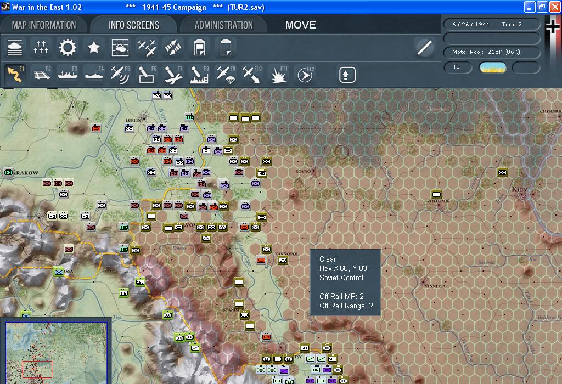Click the Soviet Control tooltip line
The height and width of the screenshot is (384, 562).
coord(341,278)
